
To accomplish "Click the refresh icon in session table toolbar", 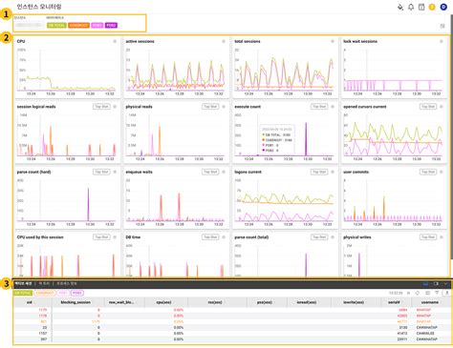I will [x=418, y=293].
